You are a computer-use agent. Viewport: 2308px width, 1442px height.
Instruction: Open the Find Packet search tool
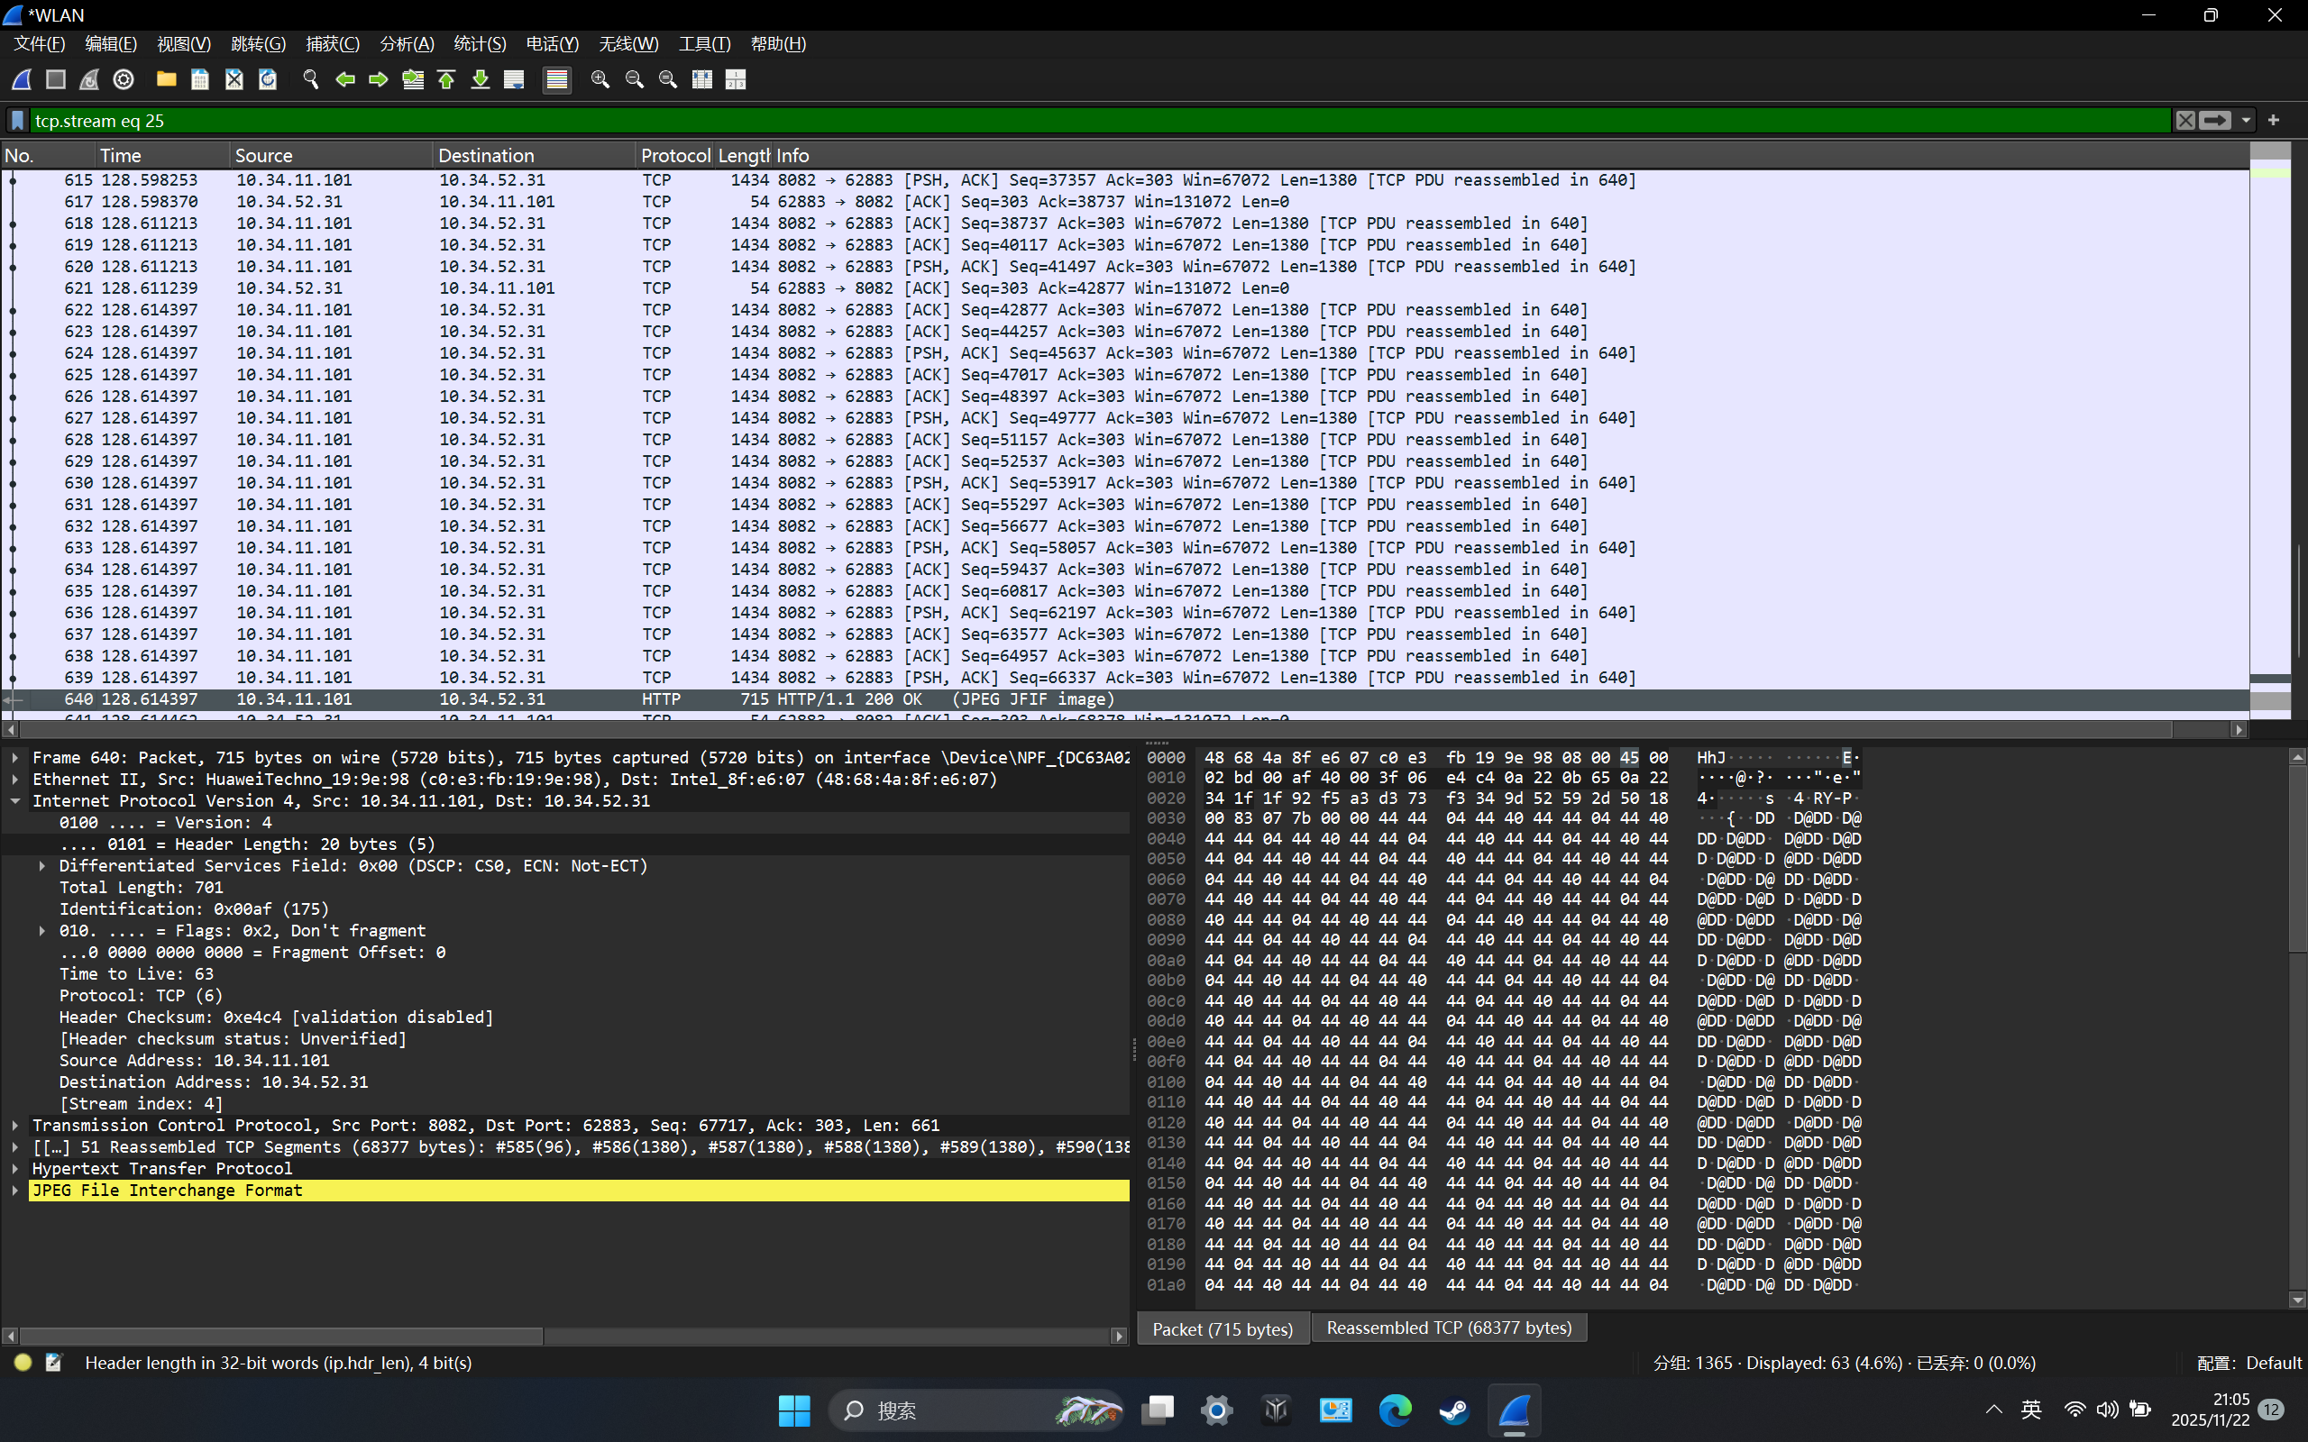[309, 79]
